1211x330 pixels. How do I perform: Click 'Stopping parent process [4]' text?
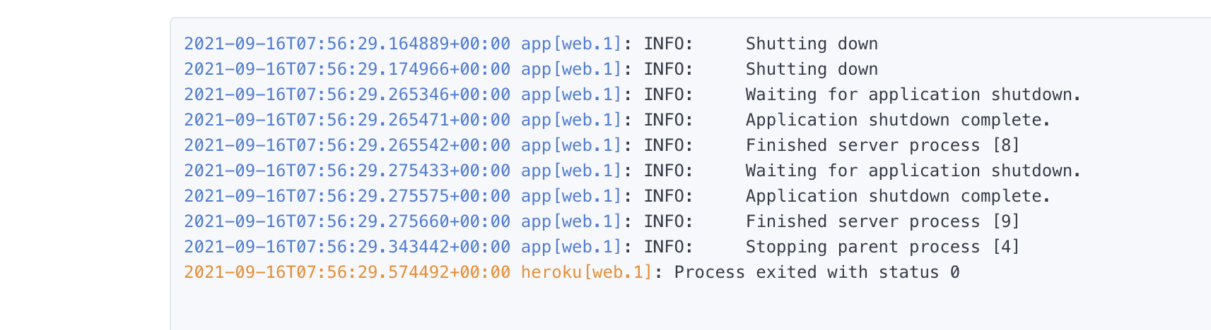[883, 247]
